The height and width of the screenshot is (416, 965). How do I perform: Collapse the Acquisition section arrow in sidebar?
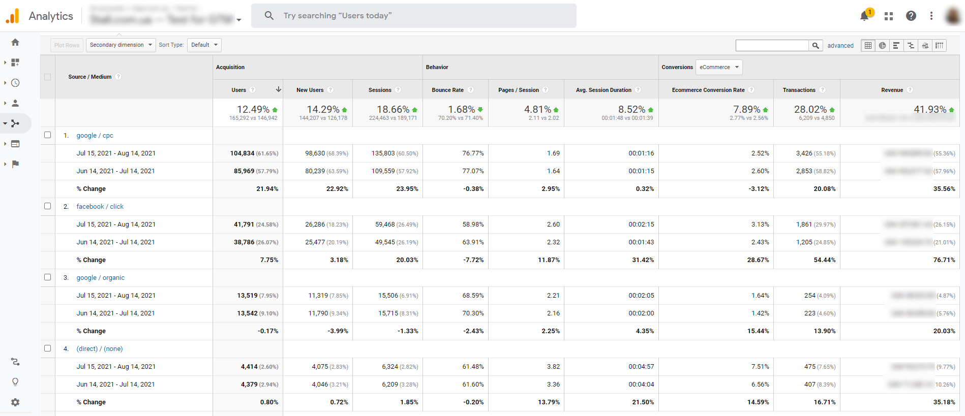[5, 123]
